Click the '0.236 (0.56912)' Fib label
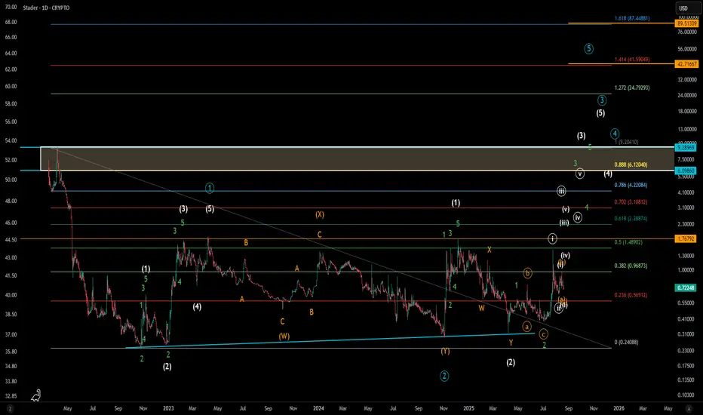 [x=631, y=295]
